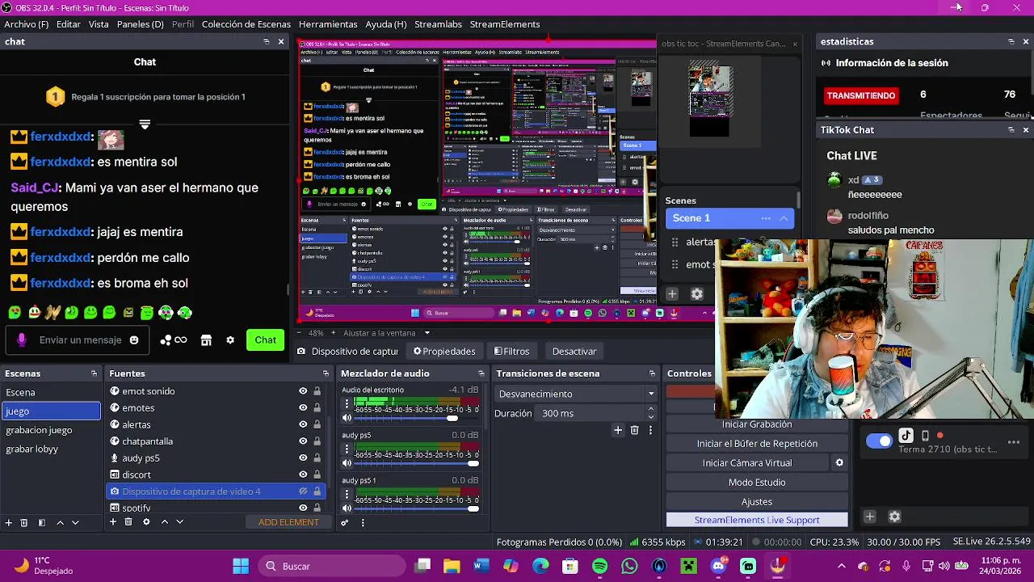Open Vista menu
Image resolution: width=1034 pixels, height=582 pixels.
[99, 24]
